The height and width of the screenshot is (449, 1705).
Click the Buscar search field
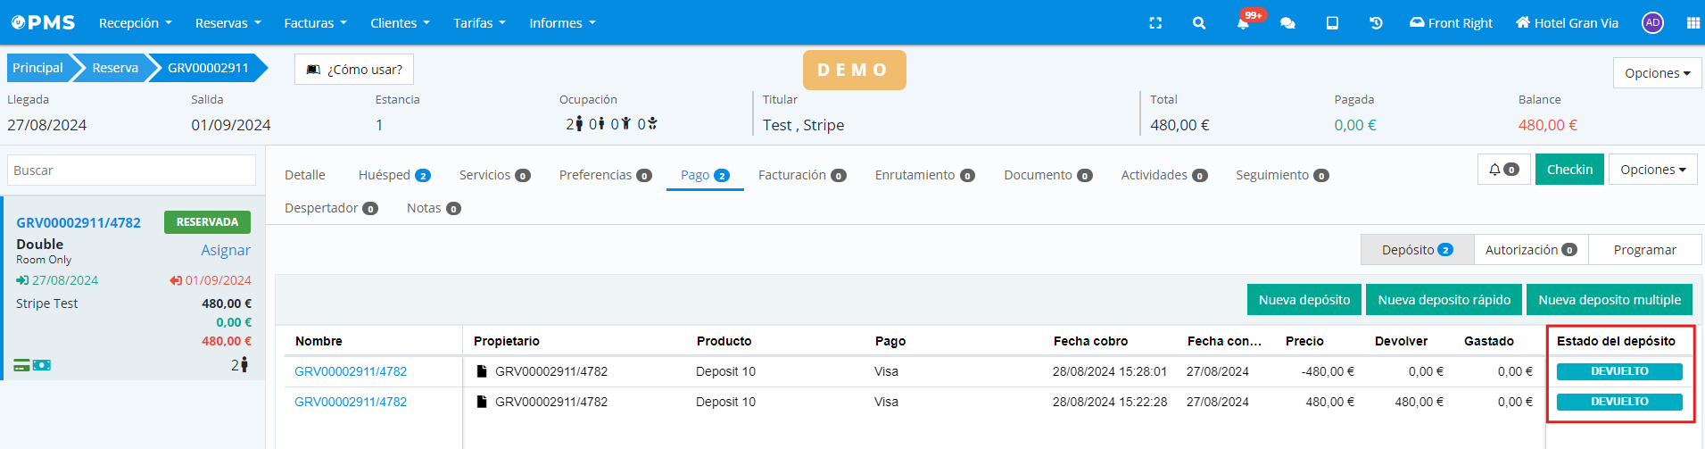pos(131,170)
